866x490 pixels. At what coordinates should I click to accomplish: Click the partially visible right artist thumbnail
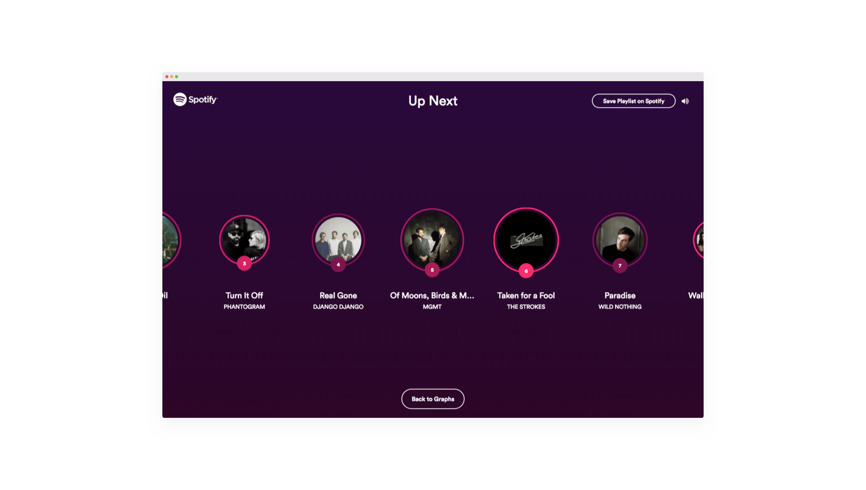click(698, 239)
